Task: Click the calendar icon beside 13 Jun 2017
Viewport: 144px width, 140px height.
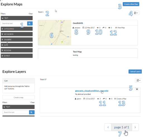Action: pyautogui.click(x=84, y=99)
